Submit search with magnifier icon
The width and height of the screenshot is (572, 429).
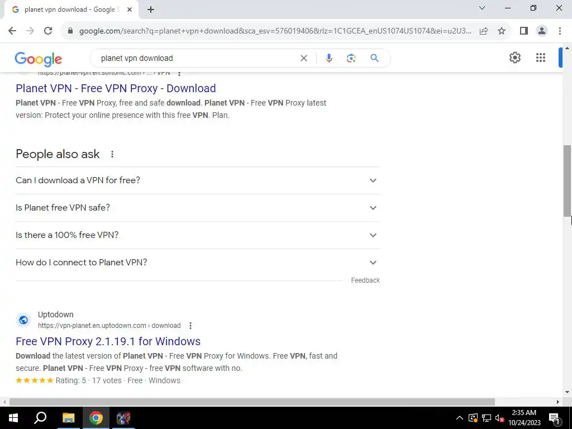(374, 58)
